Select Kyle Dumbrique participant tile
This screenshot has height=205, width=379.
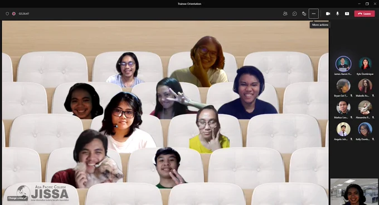point(365,66)
